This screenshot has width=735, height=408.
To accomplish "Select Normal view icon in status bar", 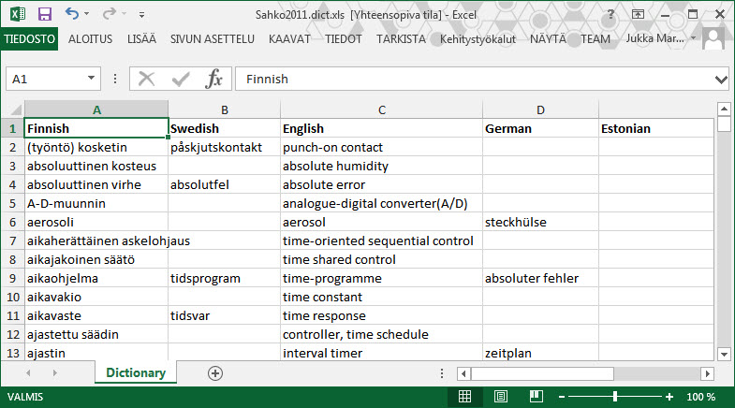I will [464, 397].
